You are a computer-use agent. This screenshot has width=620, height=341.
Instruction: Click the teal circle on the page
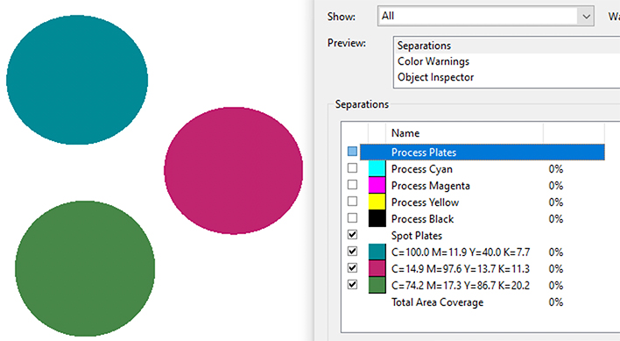[x=77, y=80]
